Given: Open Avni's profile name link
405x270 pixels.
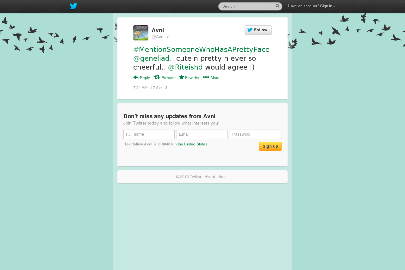Looking at the screenshot, I should pos(158,30).
